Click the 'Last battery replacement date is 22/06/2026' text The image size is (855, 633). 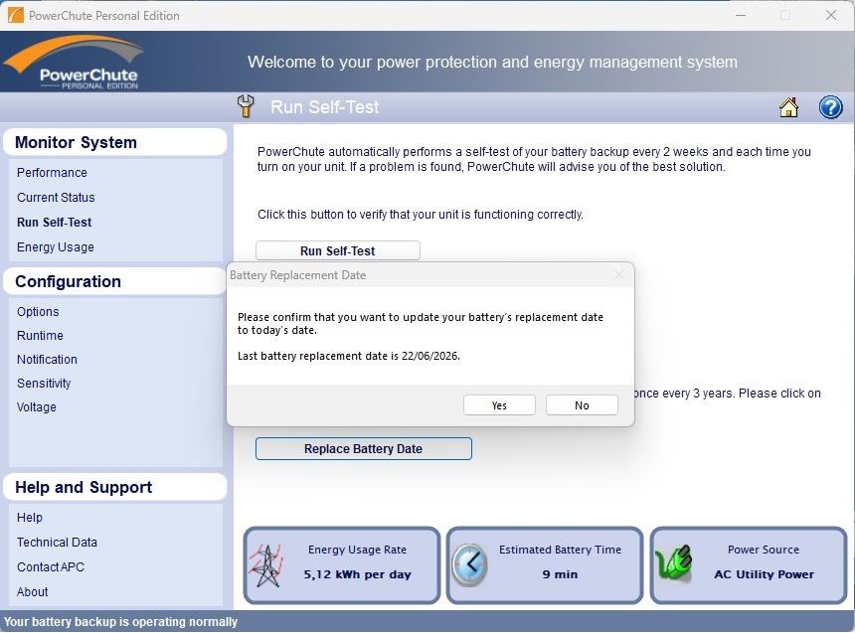tap(348, 356)
